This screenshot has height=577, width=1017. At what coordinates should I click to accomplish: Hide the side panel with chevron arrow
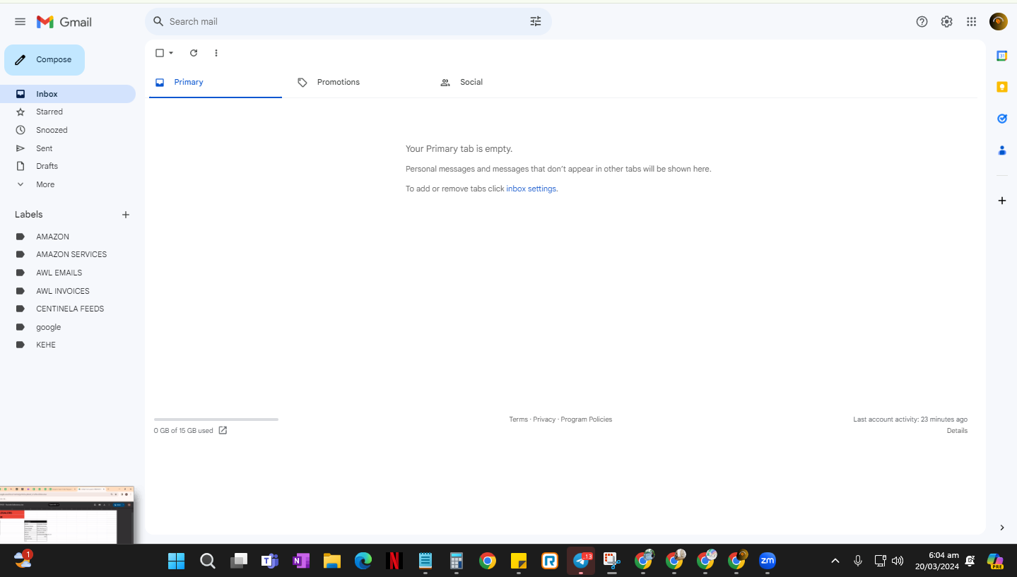coord(1001,528)
